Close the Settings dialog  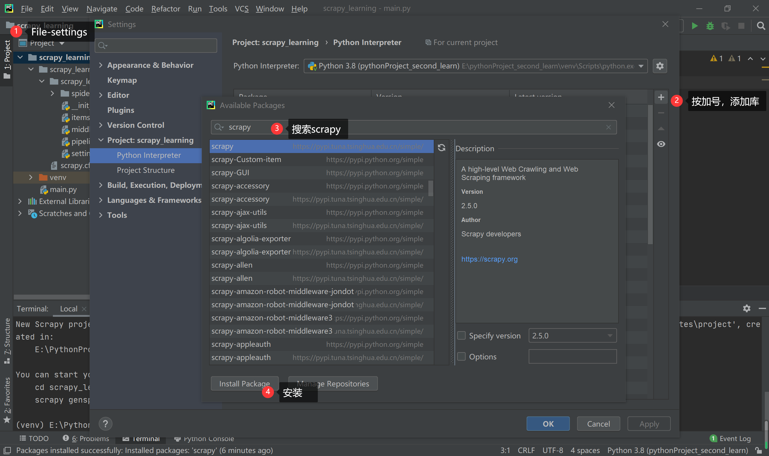point(665,24)
